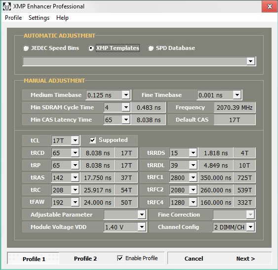Click the AUTOMATIC ADJUSTMENT heading
Viewport: 278px width, 270px height.
(x=59, y=36)
